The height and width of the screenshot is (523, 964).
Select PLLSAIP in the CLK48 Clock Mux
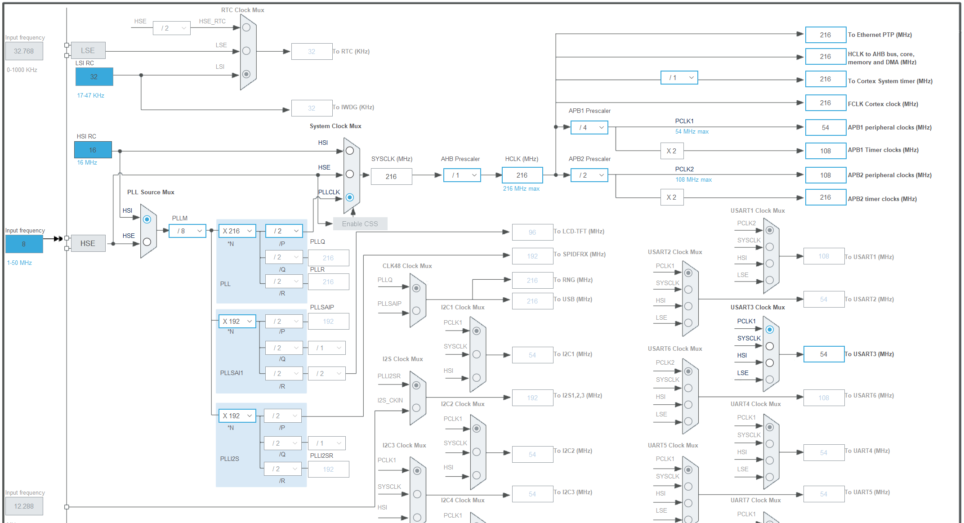416,310
